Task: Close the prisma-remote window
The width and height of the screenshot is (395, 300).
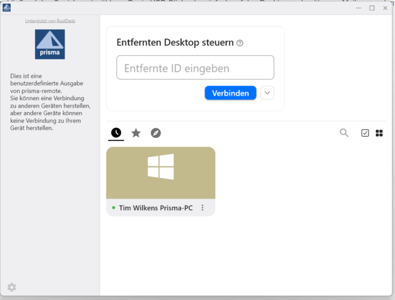Action: coord(385,8)
